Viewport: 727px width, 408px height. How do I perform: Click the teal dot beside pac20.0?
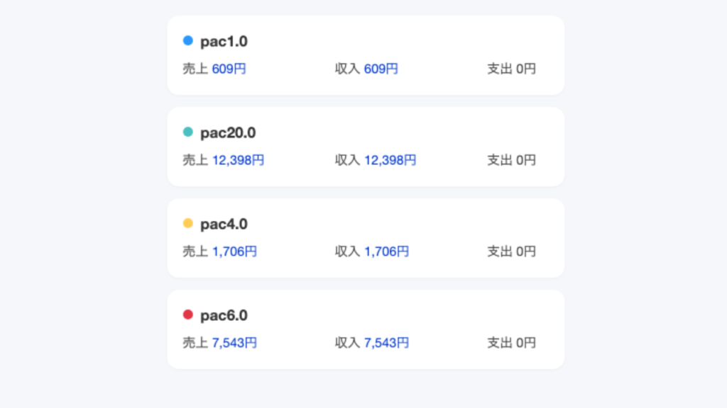tap(188, 132)
